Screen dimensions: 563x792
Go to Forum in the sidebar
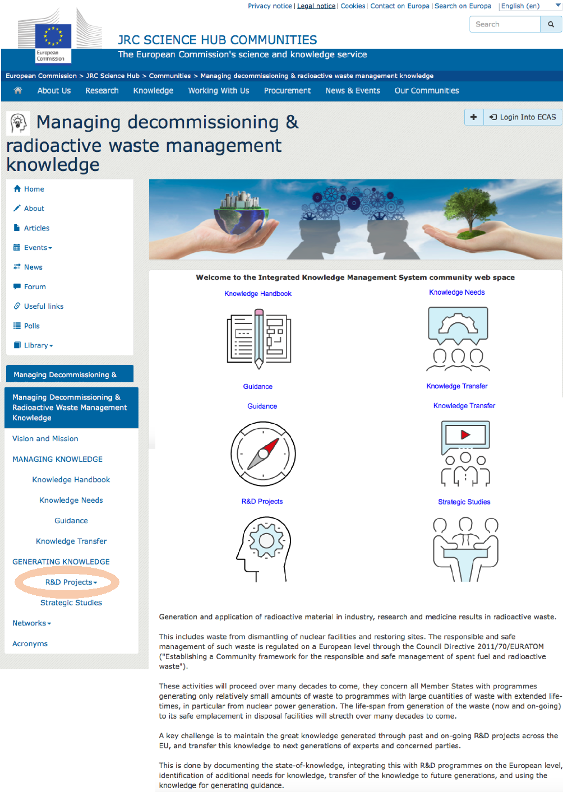pyautogui.click(x=35, y=286)
